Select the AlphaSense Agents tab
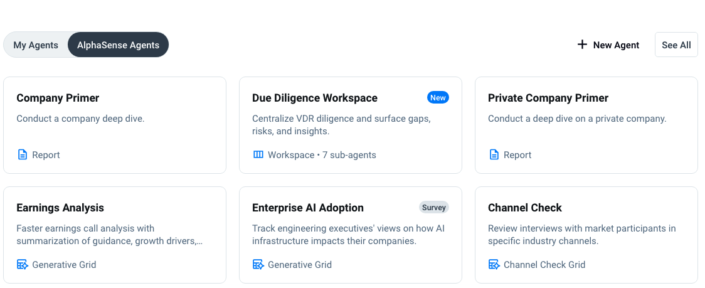This screenshot has width=705, height=288. pos(118,45)
